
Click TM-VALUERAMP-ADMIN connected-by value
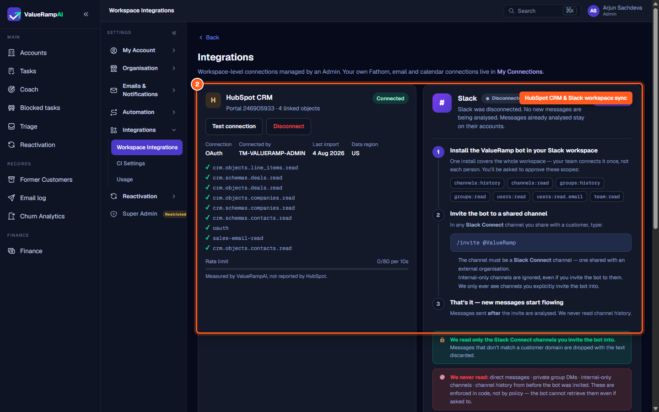272,153
